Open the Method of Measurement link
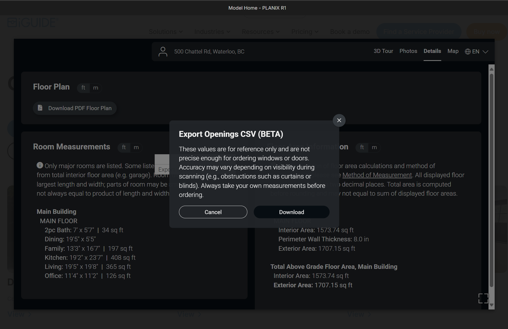The image size is (508, 329). [x=377, y=175]
